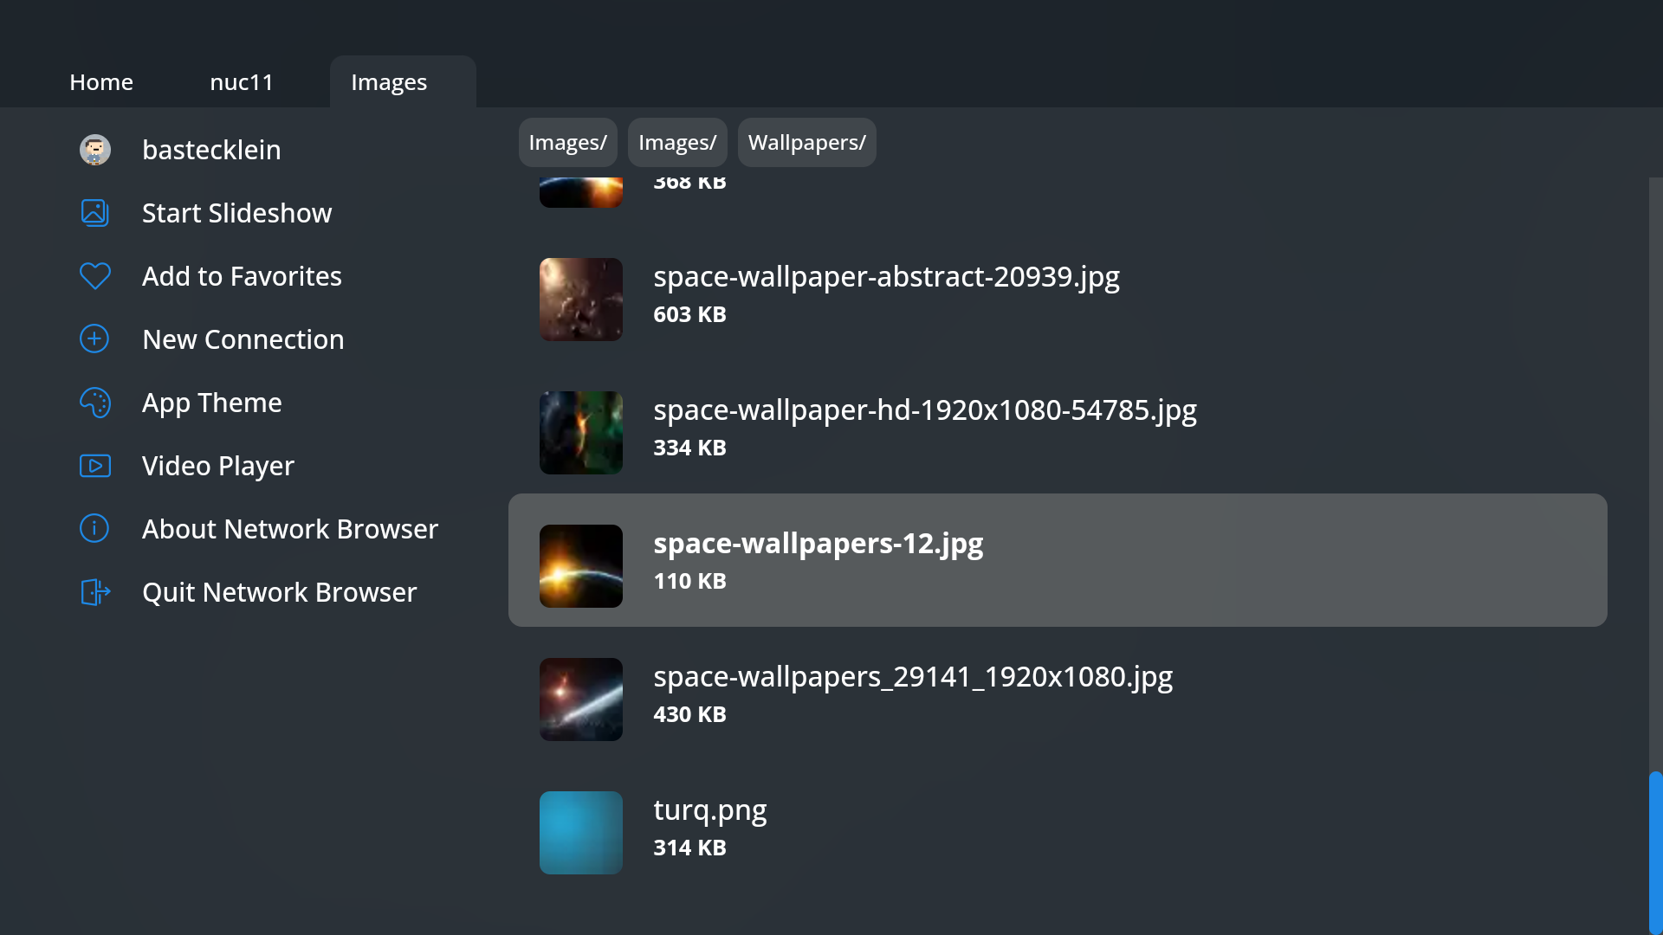Viewport: 1663px width, 935px height.
Task: Click the bastecklein user avatar icon
Action: click(x=94, y=150)
